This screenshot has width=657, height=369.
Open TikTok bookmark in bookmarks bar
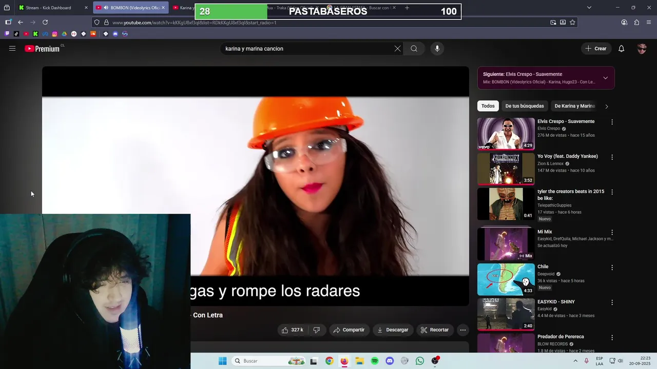(16, 34)
